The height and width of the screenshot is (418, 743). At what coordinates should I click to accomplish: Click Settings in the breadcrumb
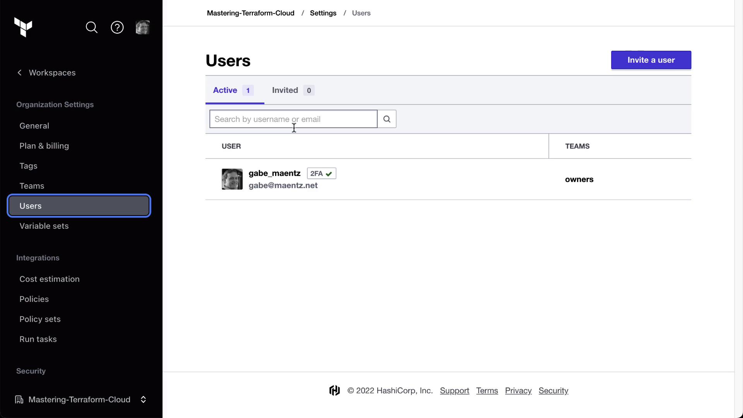323,13
